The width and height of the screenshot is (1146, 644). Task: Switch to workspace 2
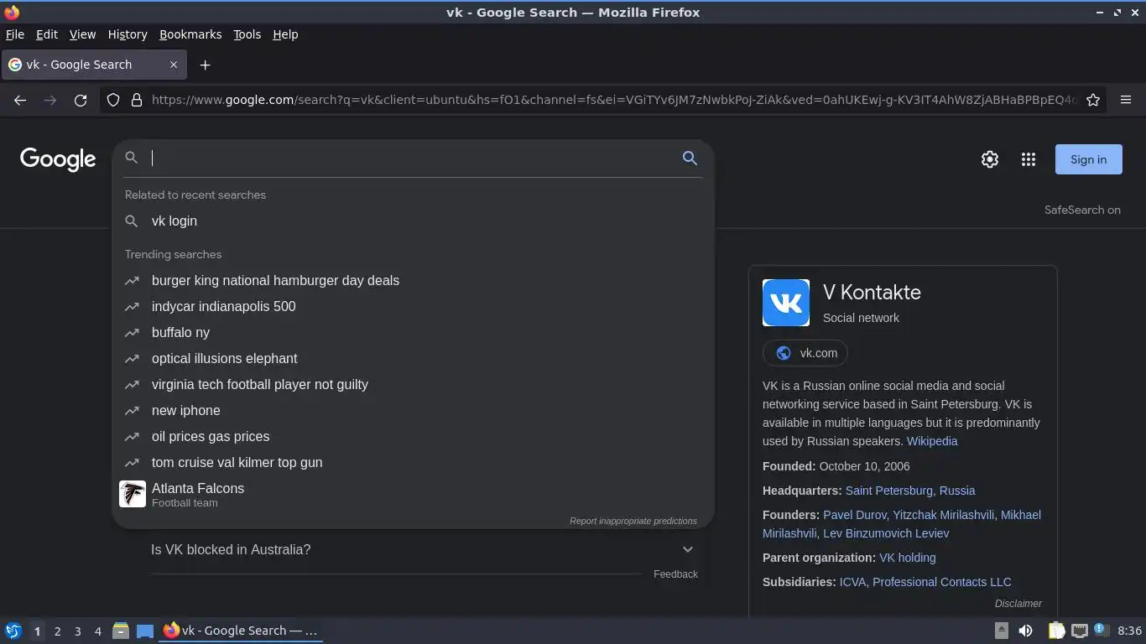pos(57,631)
